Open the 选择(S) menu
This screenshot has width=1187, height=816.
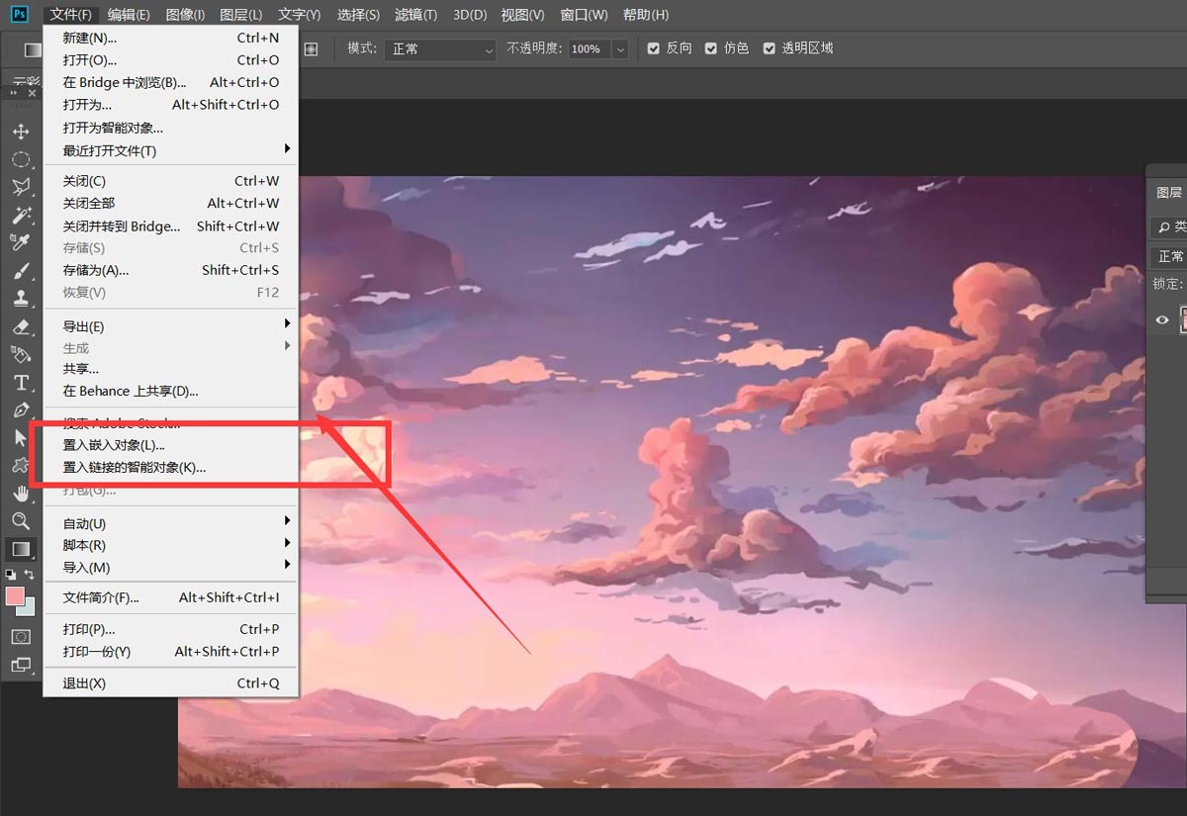[358, 15]
